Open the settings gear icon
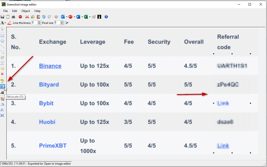 pos(56,17)
